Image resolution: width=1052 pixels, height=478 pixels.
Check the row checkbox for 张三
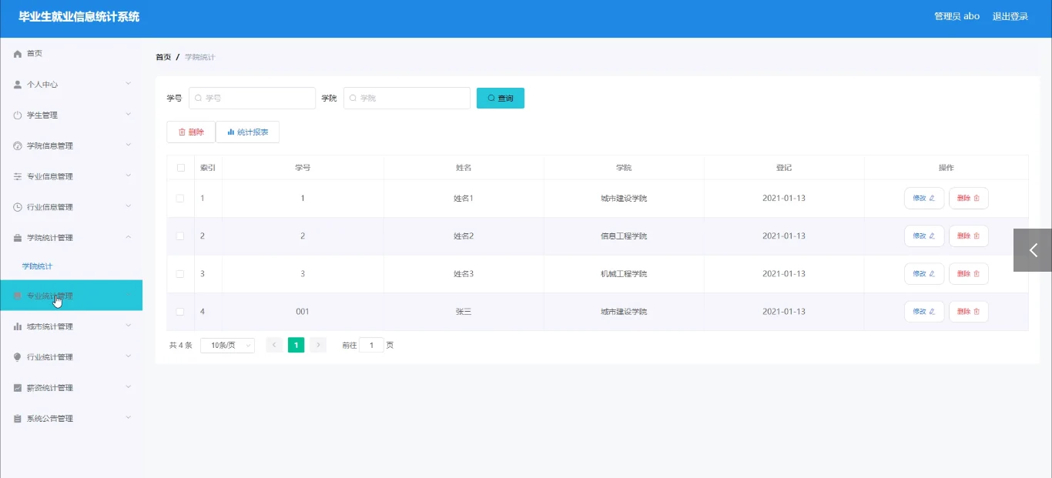click(180, 312)
